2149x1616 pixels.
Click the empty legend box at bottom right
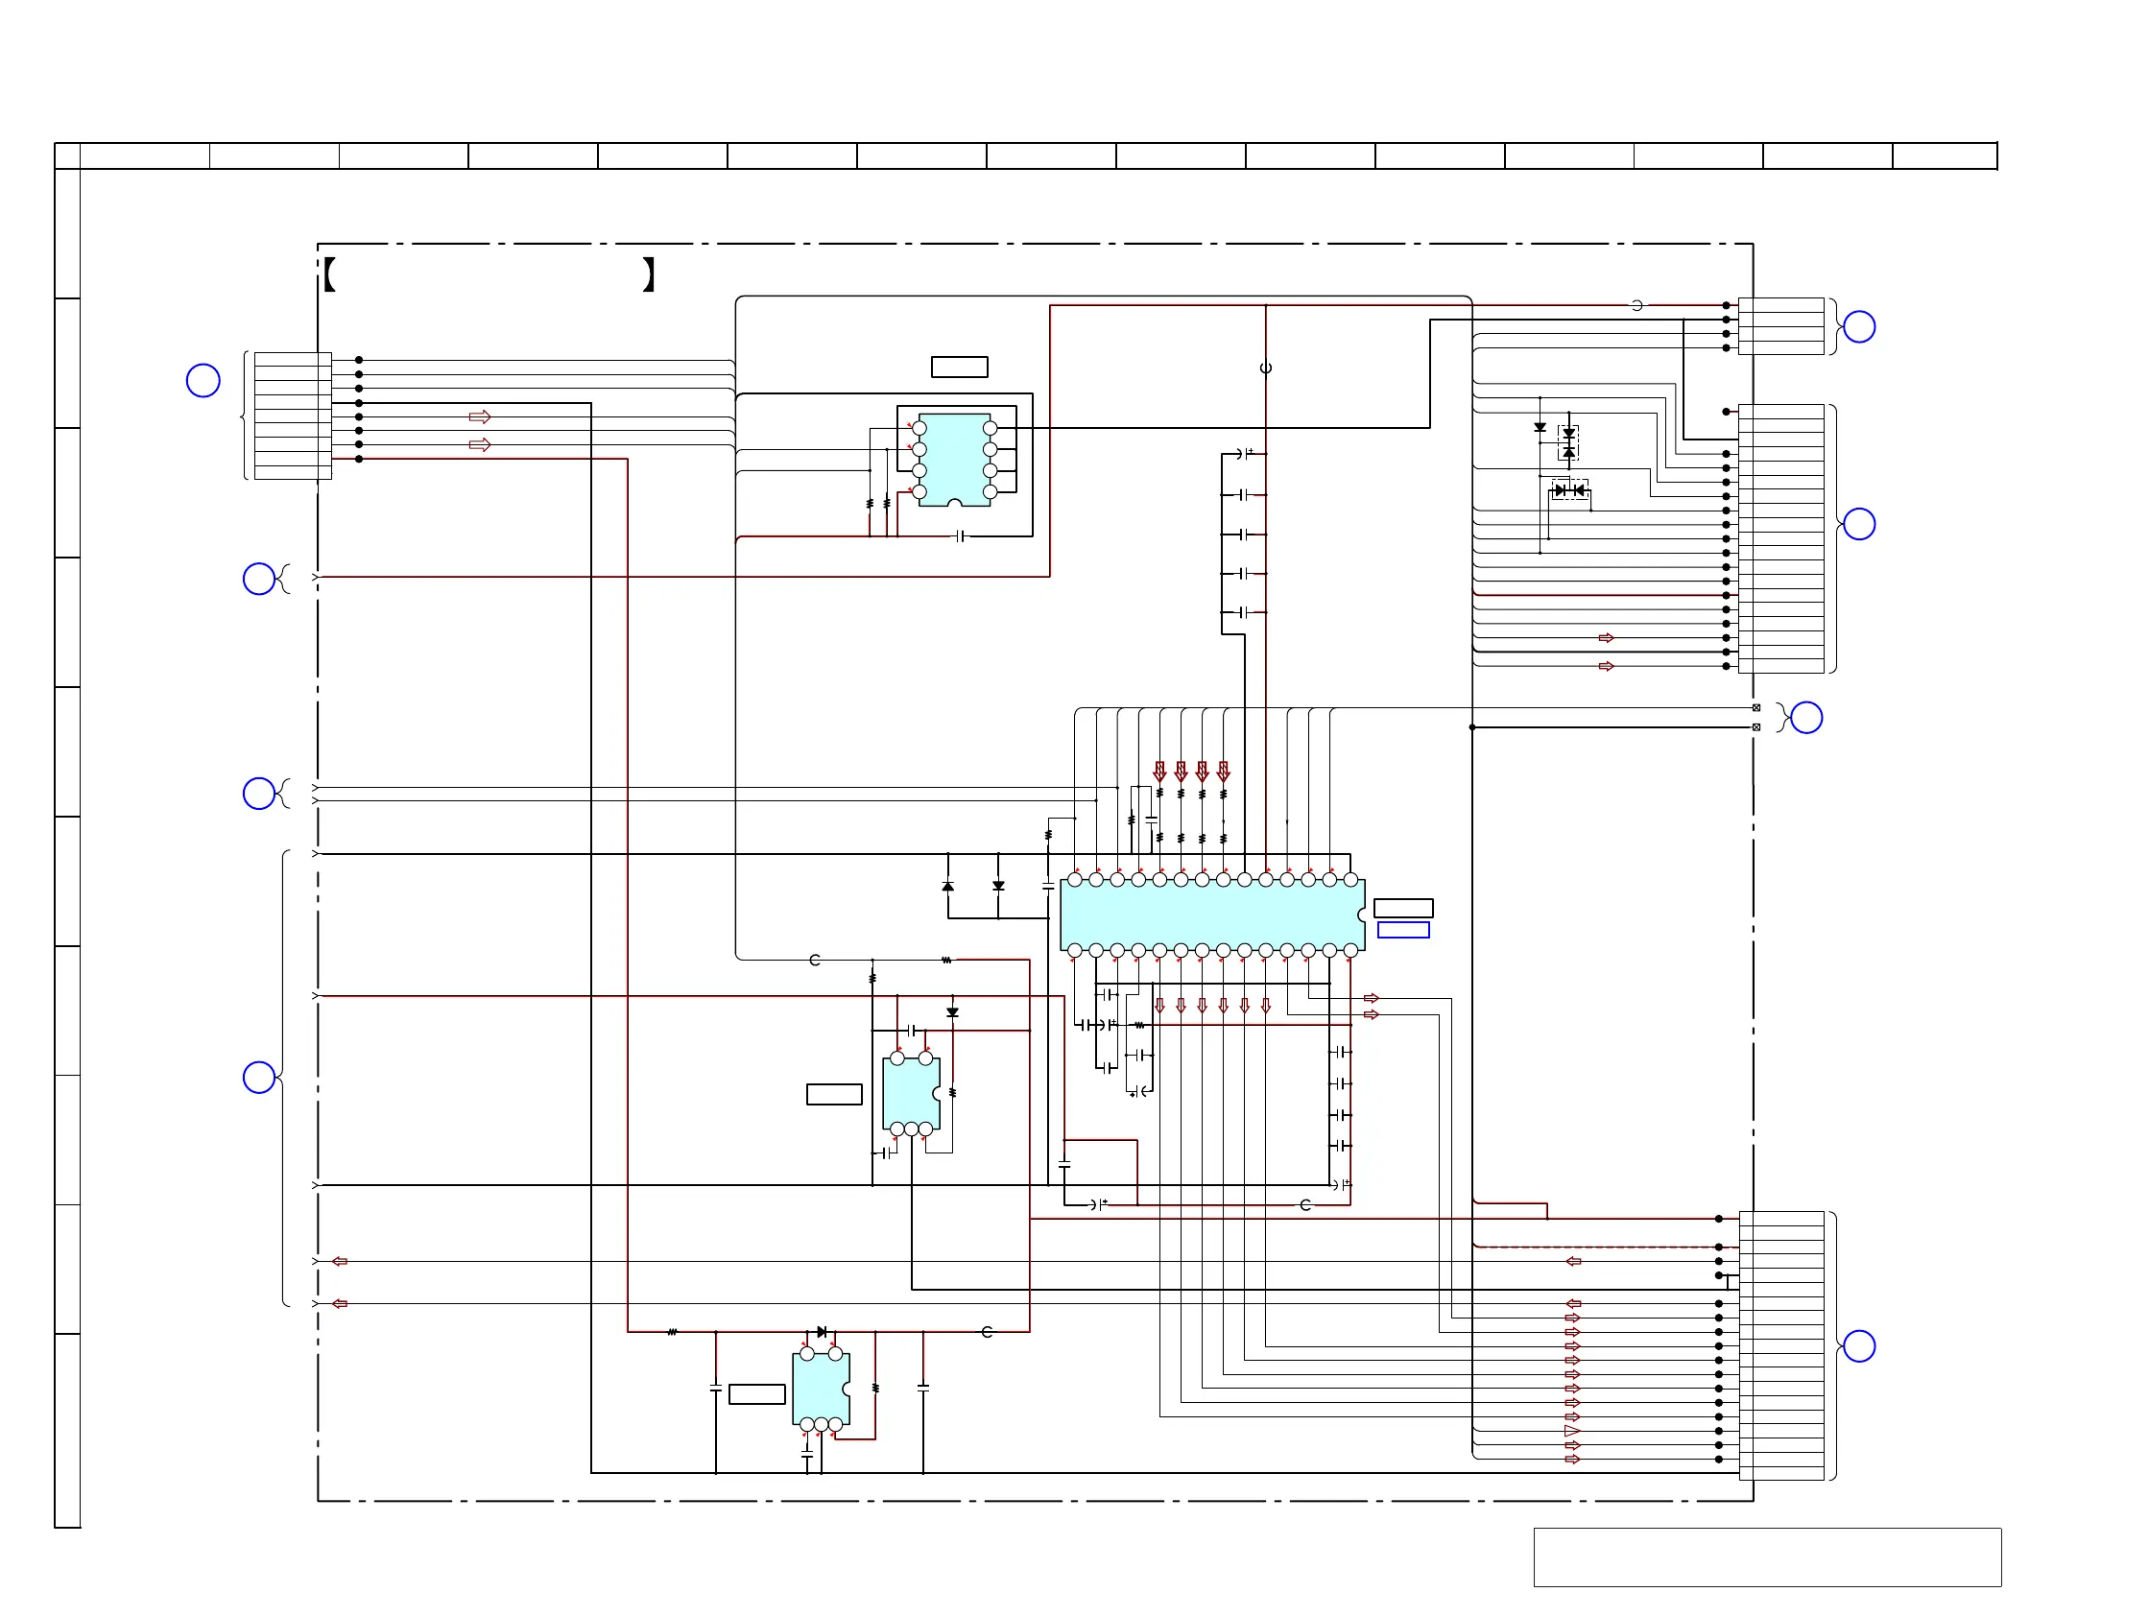(1766, 1557)
